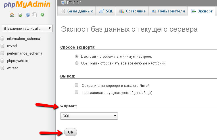This screenshot has width=217, height=140.
Task: Select the Обычный export method radio button
Action: coord(77,63)
